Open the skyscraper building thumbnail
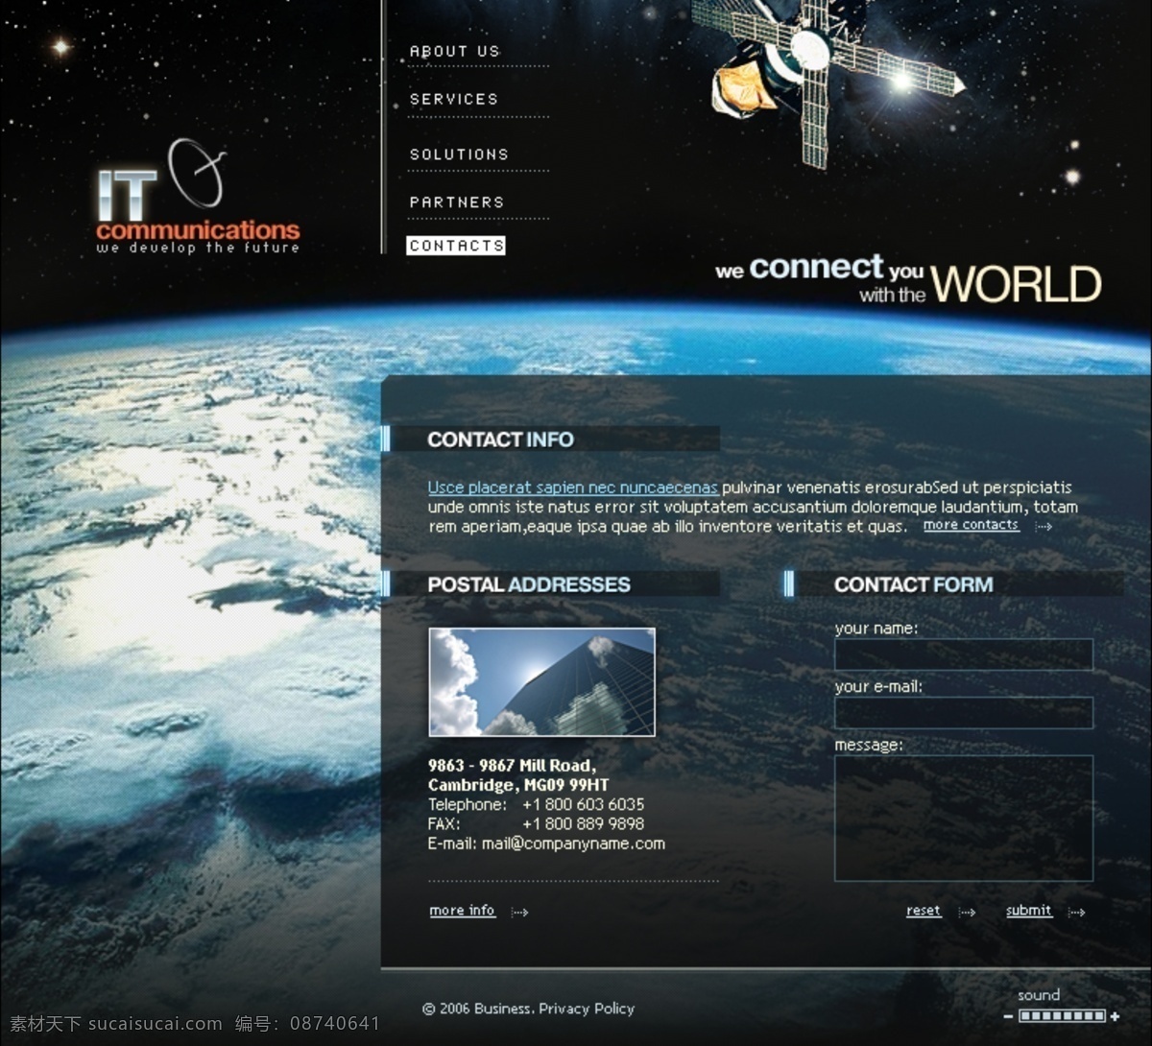Image resolution: width=1152 pixels, height=1046 pixels. tap(541, 682)
